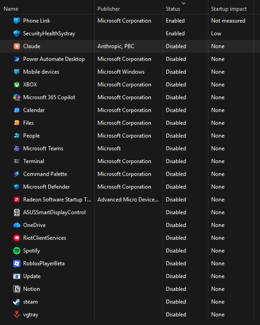Select Radeon Software Startup T... name
Image resolution: width=260 pixels, height=325 pixels.
(57, 200)
